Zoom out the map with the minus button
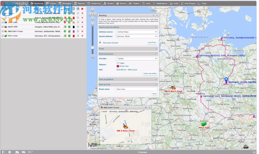The image size is (259, 154). (x=93, y=56)
